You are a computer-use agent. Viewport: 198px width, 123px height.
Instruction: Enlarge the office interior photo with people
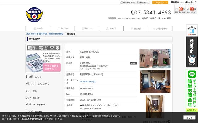tap(155, 82)
